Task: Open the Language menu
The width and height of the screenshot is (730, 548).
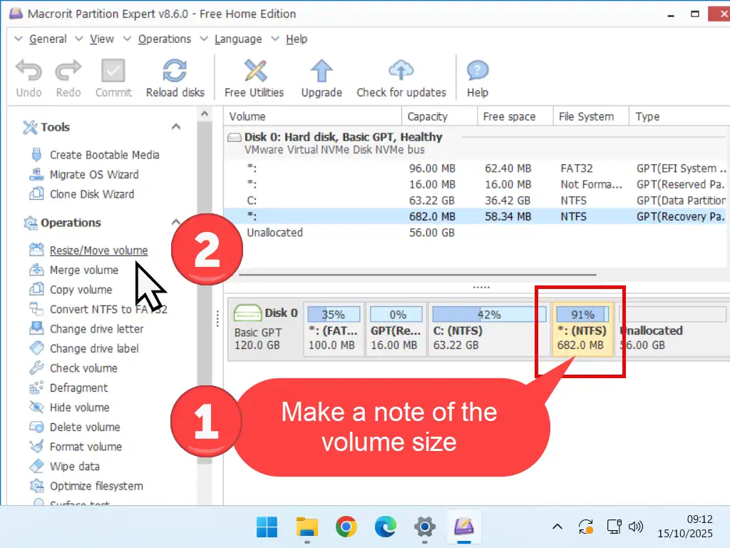Action: (237, 39)
